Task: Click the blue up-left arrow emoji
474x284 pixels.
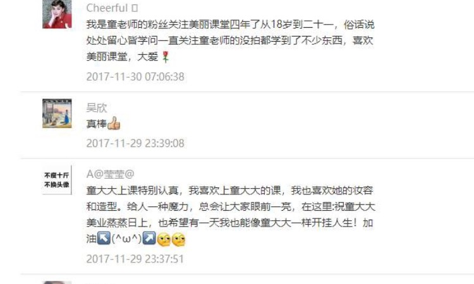Action: point(104,238)
